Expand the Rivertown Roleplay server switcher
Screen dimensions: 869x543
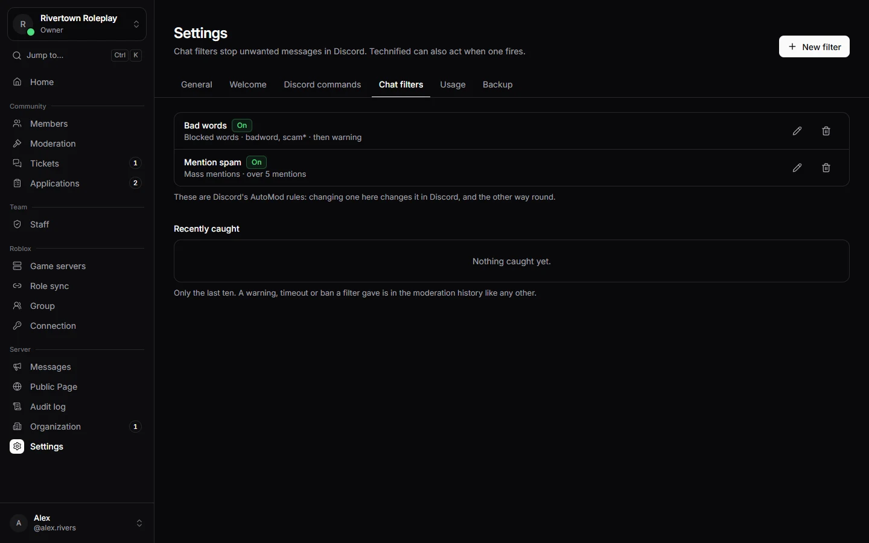click(x=77, y=24)
